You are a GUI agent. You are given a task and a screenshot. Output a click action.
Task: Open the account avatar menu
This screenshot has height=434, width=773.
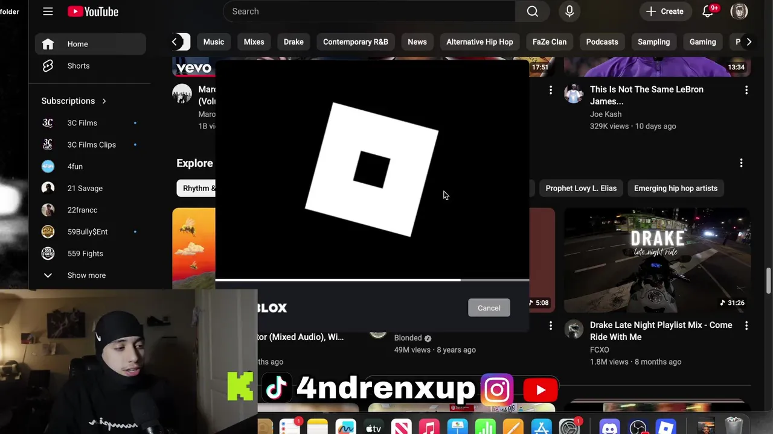coord(739,11)
